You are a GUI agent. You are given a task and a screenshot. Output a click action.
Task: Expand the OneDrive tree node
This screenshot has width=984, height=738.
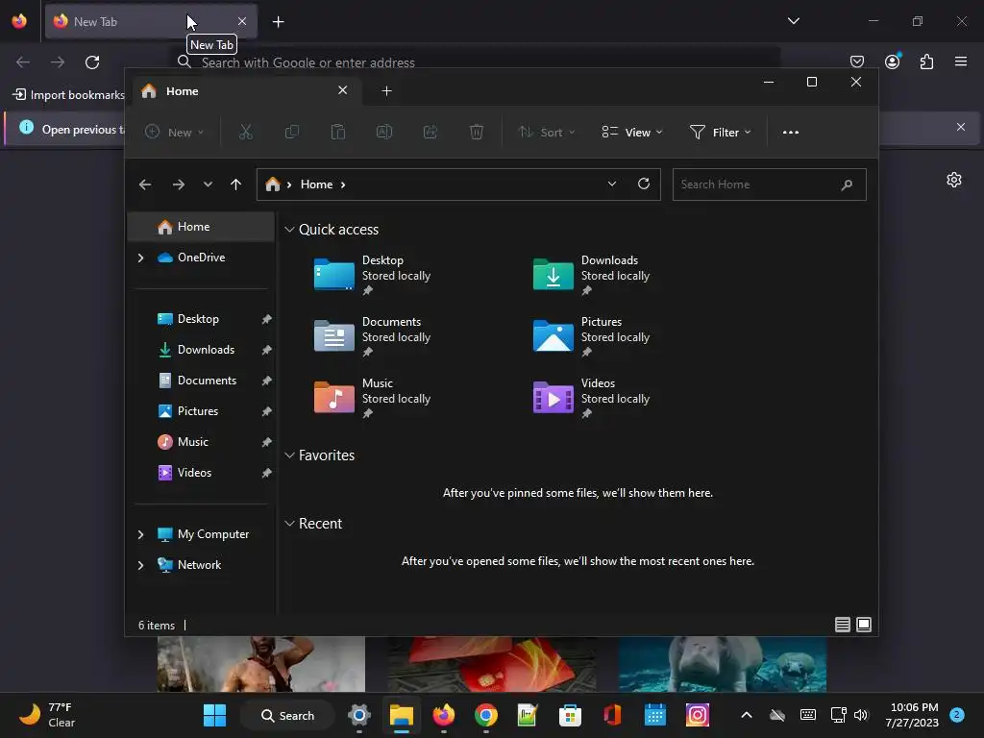click(x=140, y=258)
